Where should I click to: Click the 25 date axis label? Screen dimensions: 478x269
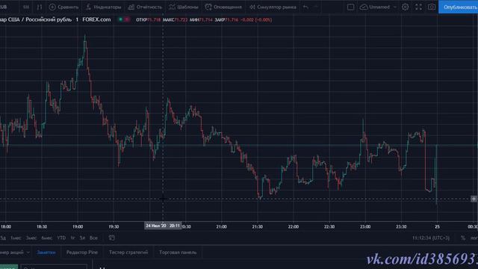[437, 226]
